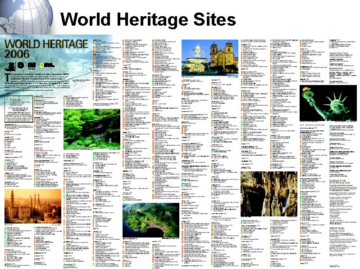This screenshot has height=269, width=360.
Task: Open the green forest garden photo
Action: tap(92, 129)
